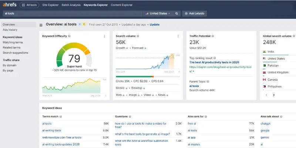Open chatgpt in Also talk about

click(265, 124)
